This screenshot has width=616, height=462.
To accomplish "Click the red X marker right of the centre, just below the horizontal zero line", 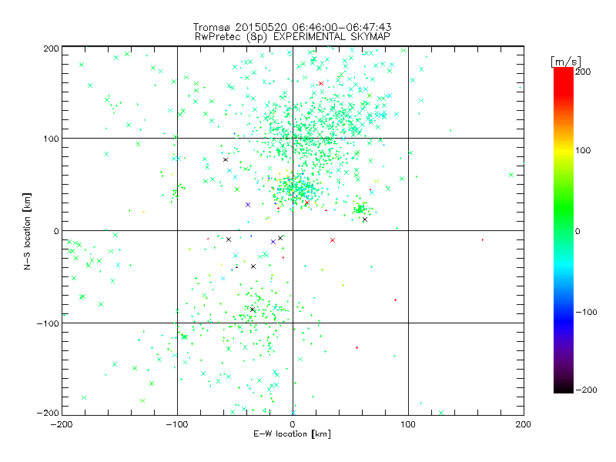I will 333,240.
